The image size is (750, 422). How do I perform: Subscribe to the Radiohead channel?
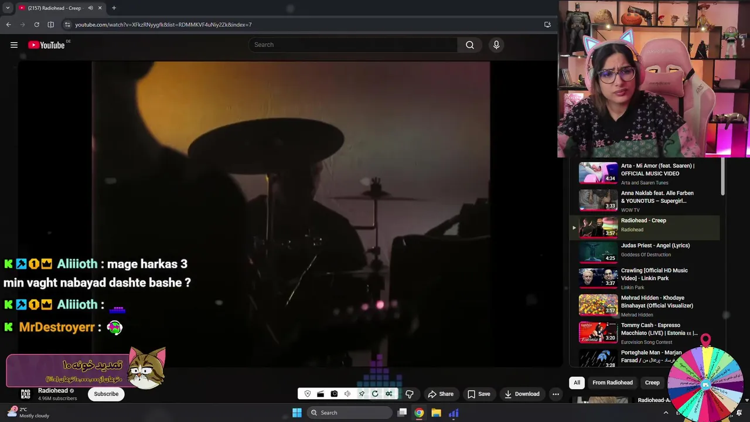[106, 394]
